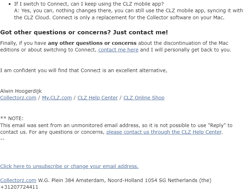
Task: Go to the CLZ Online Shop link
Action: tap(144, 98)
